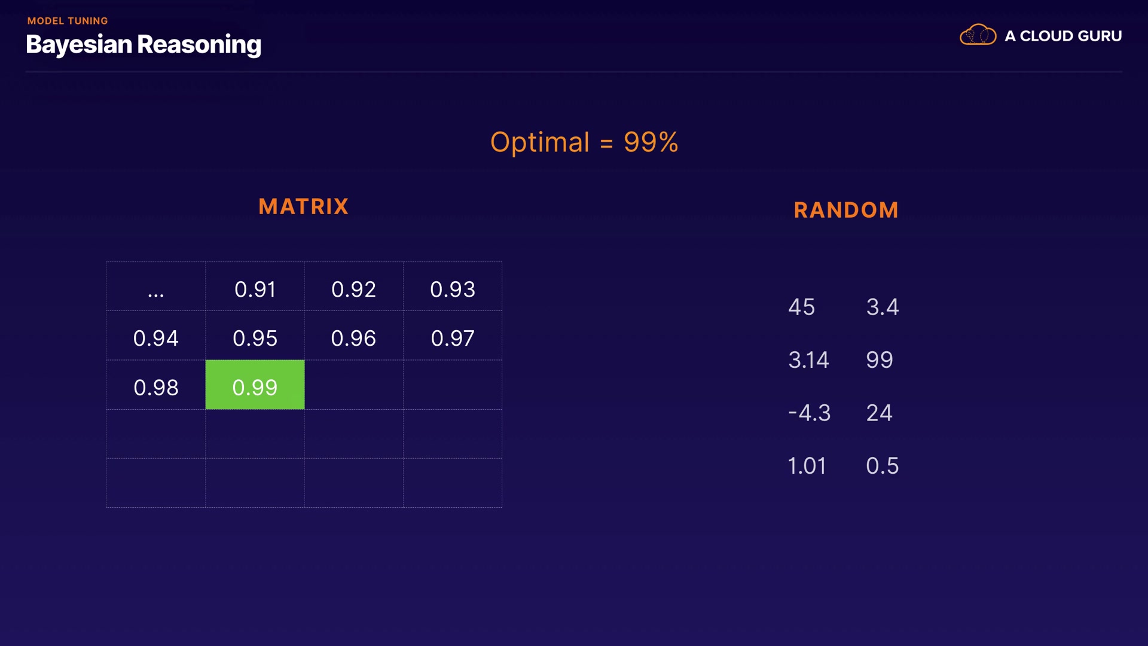Click the A Cloud Guru cloud logo icon
The height and width of the screenshot is (646, 1148).
[978, 35]
